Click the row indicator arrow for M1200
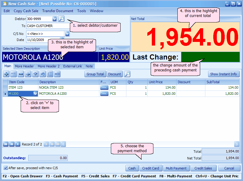 [5, 94]
